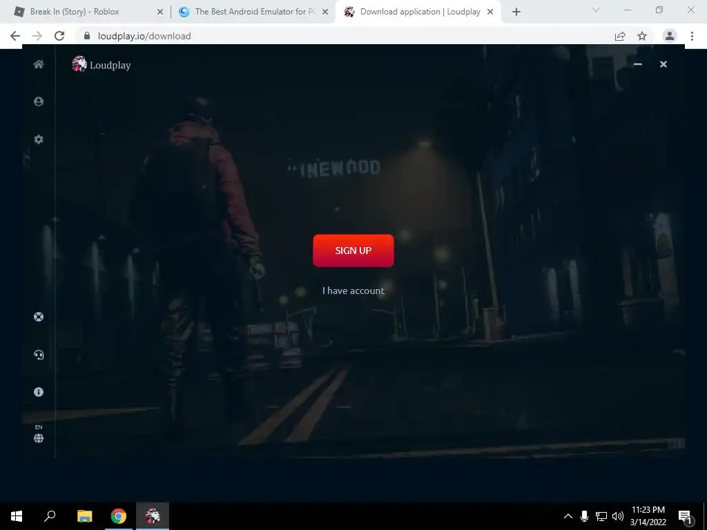This screenshot has height=530, width=707.
Task: Open File Explorer from taskbar
Action: tap(84, 516)
